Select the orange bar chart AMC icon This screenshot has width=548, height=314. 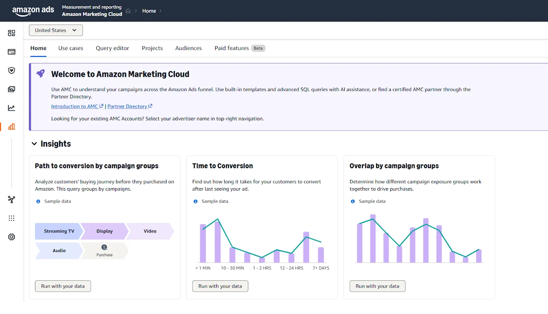tap(11, 126)
